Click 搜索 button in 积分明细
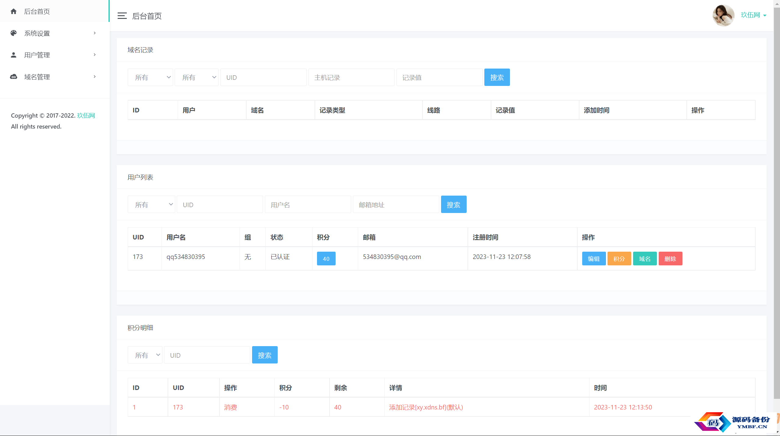This screenshot has height=436, width=780. pos(265,355)
